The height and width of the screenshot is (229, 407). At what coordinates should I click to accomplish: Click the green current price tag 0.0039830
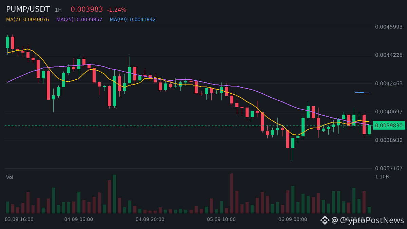tap(389, 126)
